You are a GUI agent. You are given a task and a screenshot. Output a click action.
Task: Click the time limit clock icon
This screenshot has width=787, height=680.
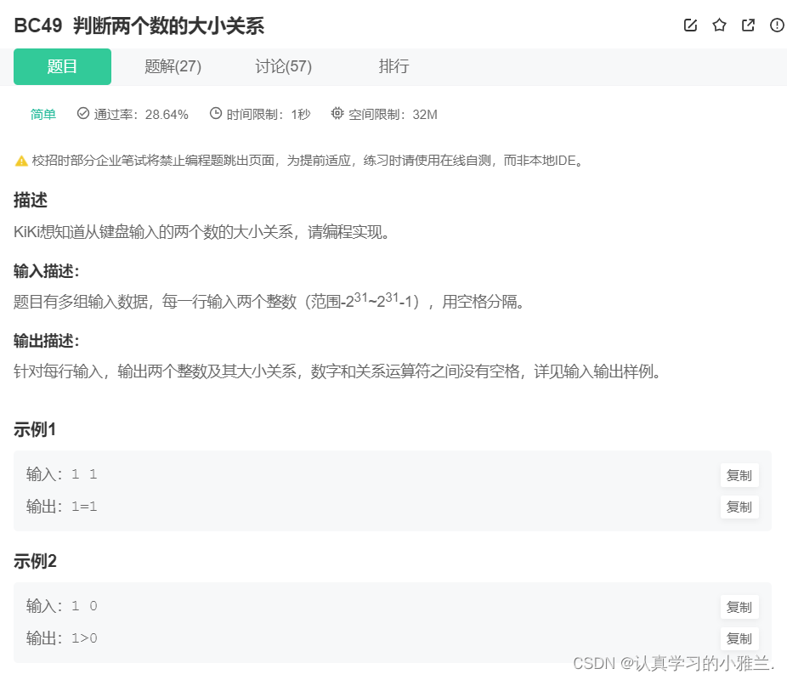pos(215,113)
